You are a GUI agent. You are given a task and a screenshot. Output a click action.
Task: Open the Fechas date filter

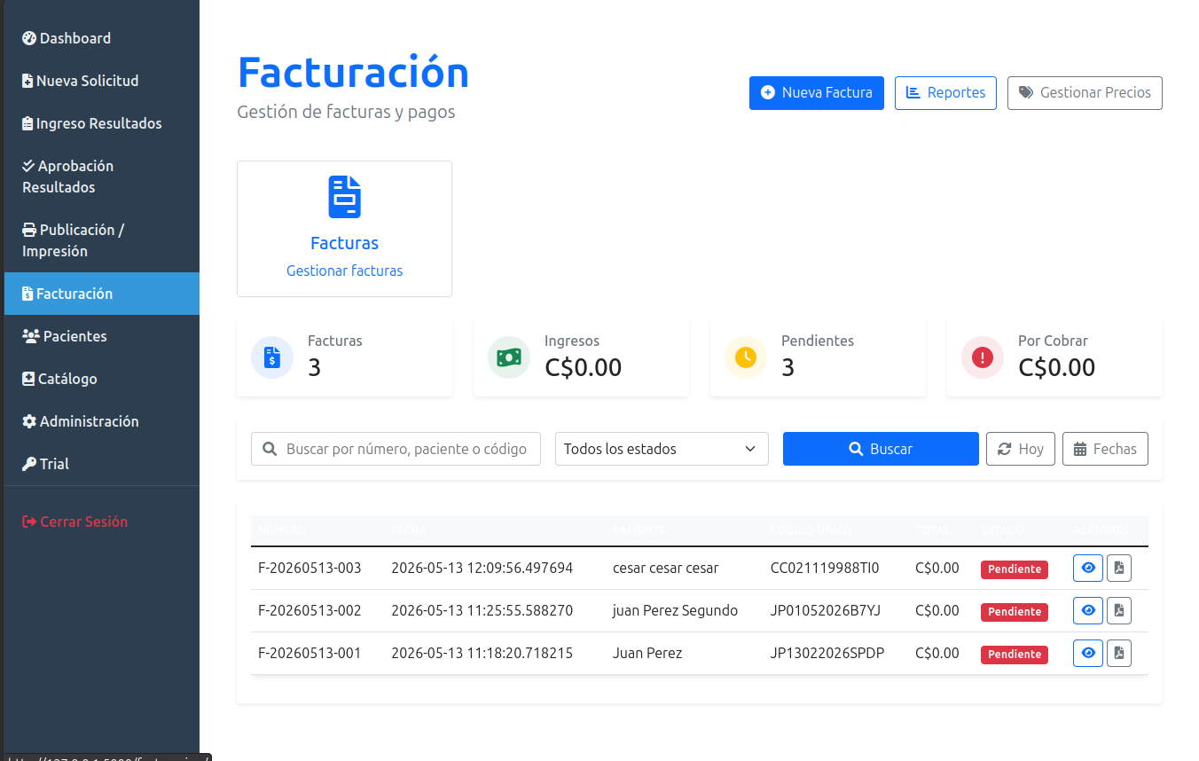point(1105,449)
